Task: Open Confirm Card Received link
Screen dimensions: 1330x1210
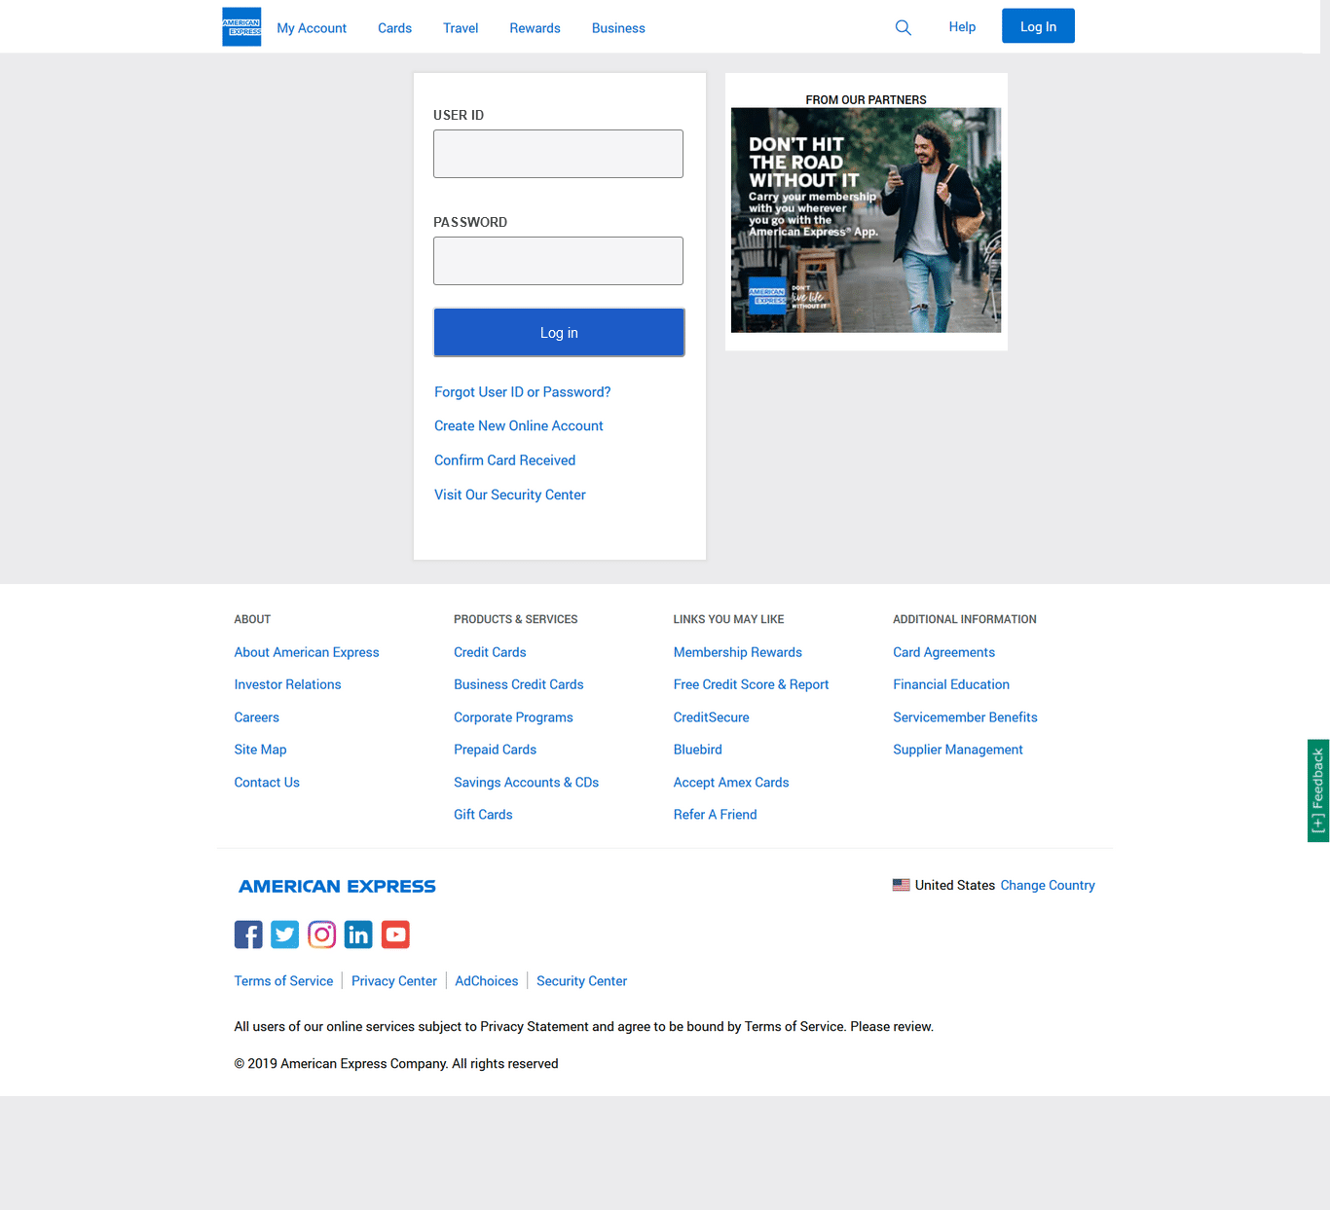Action: click(x=505, y=460)
